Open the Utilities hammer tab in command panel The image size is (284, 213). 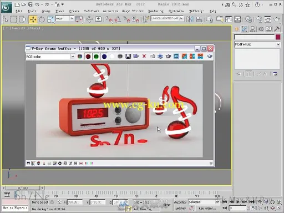(x=277, y=29)
